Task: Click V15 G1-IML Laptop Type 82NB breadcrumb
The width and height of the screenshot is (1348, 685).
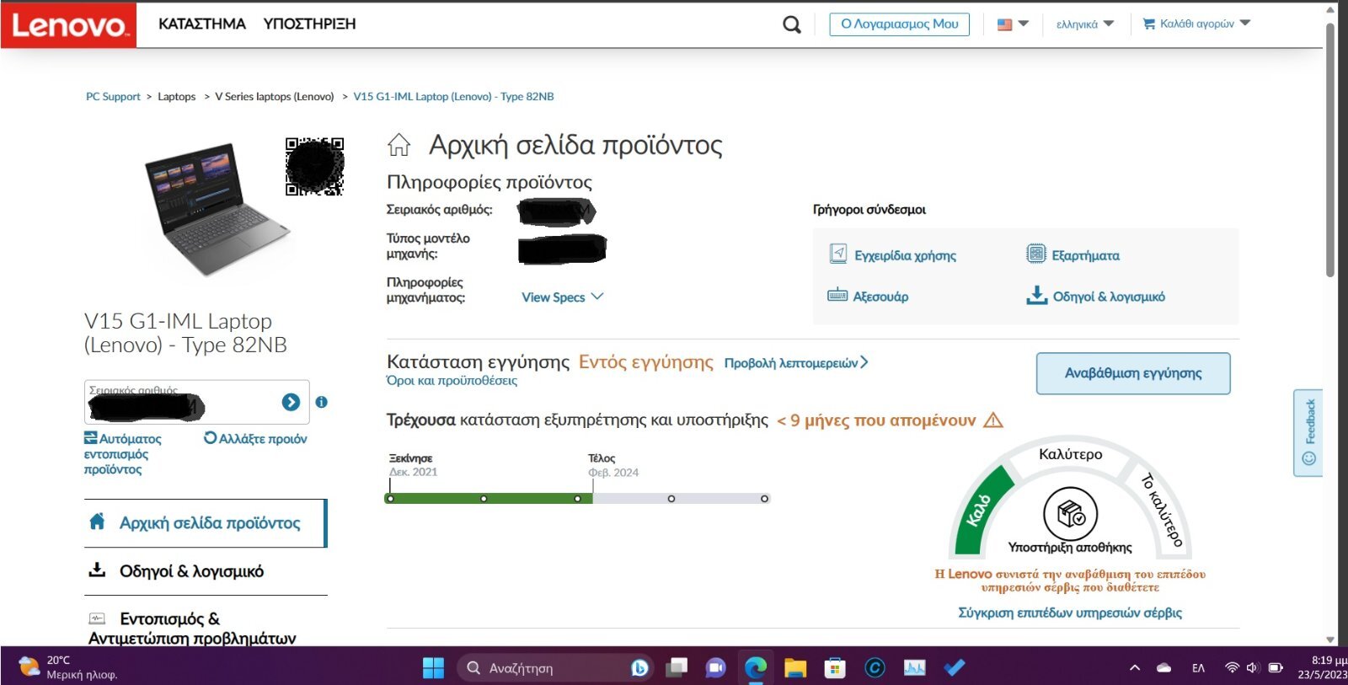Action: tap(453, 97)
